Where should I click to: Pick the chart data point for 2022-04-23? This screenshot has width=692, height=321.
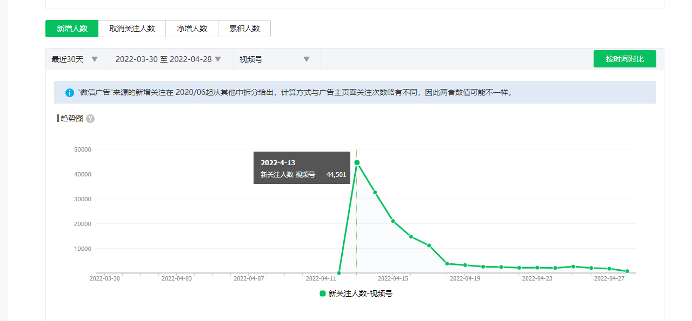[537, 268]
